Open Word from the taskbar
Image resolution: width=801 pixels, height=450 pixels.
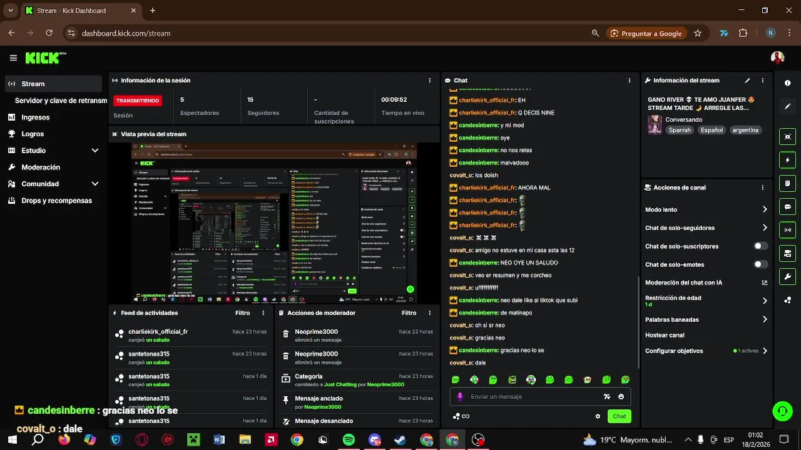[x=219, y=440]
